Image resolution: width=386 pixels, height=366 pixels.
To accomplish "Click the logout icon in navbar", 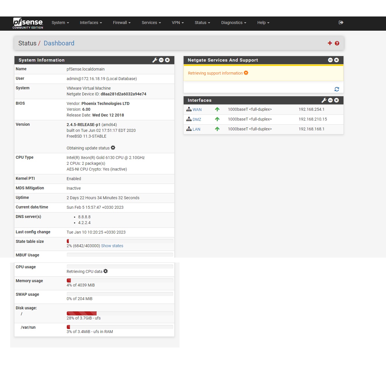I will coord(341,23).
